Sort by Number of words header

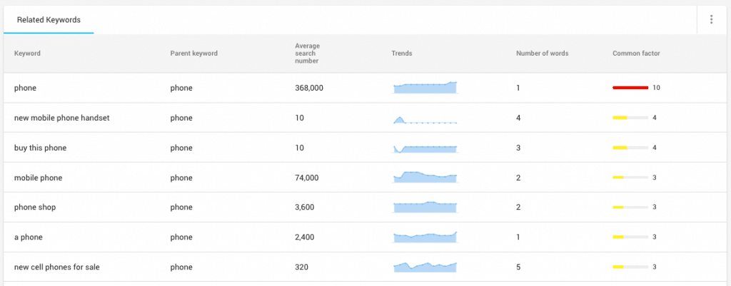click(542, 53)
